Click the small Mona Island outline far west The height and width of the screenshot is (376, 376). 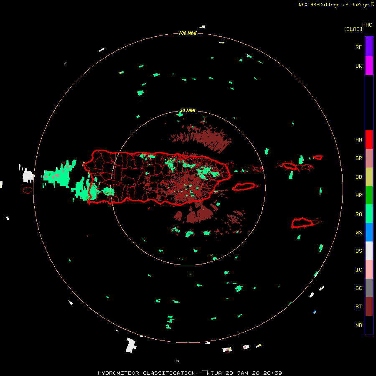(27, 191)
